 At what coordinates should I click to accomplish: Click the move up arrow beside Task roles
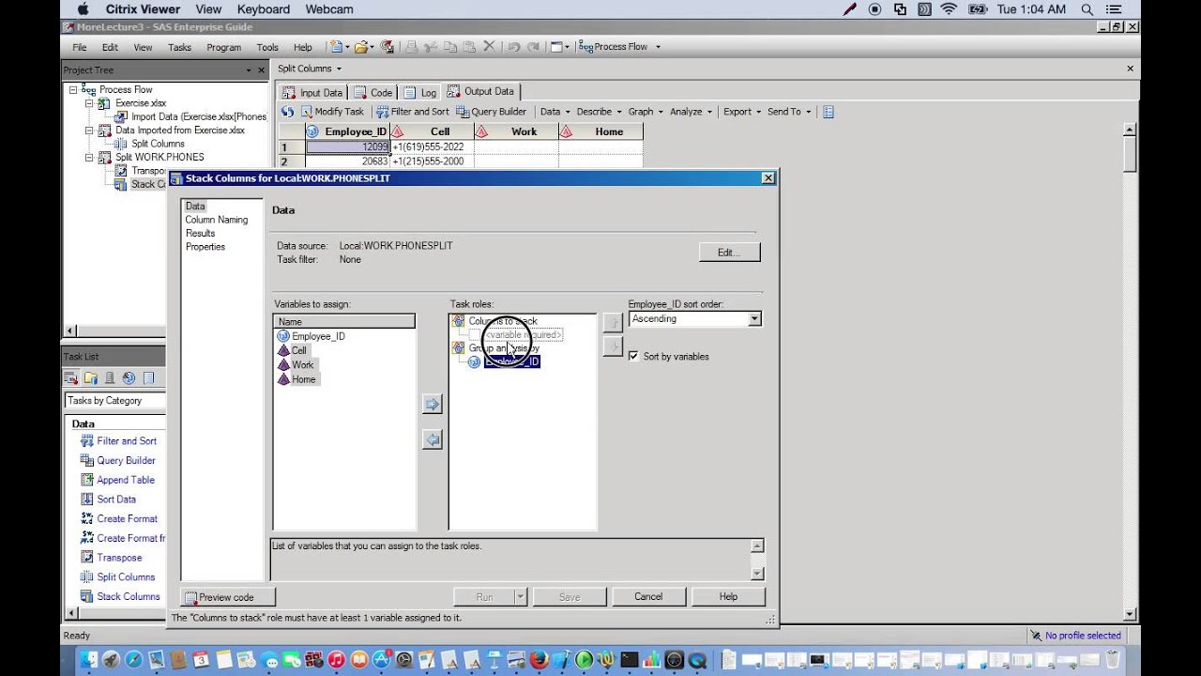click(612, 322)
